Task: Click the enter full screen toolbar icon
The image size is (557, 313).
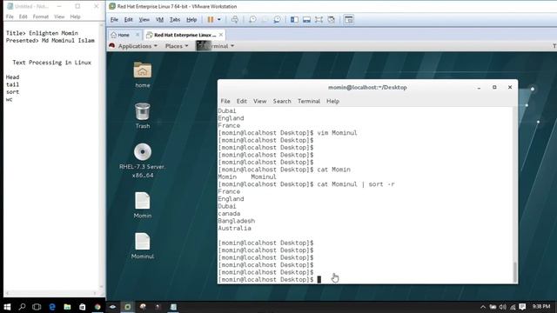Action: click(319, 20)
